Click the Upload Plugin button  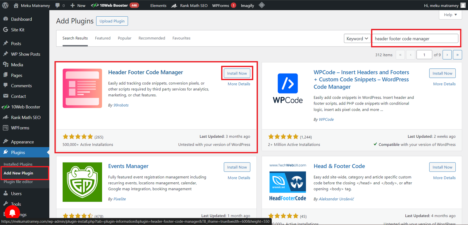click(112, 21)
